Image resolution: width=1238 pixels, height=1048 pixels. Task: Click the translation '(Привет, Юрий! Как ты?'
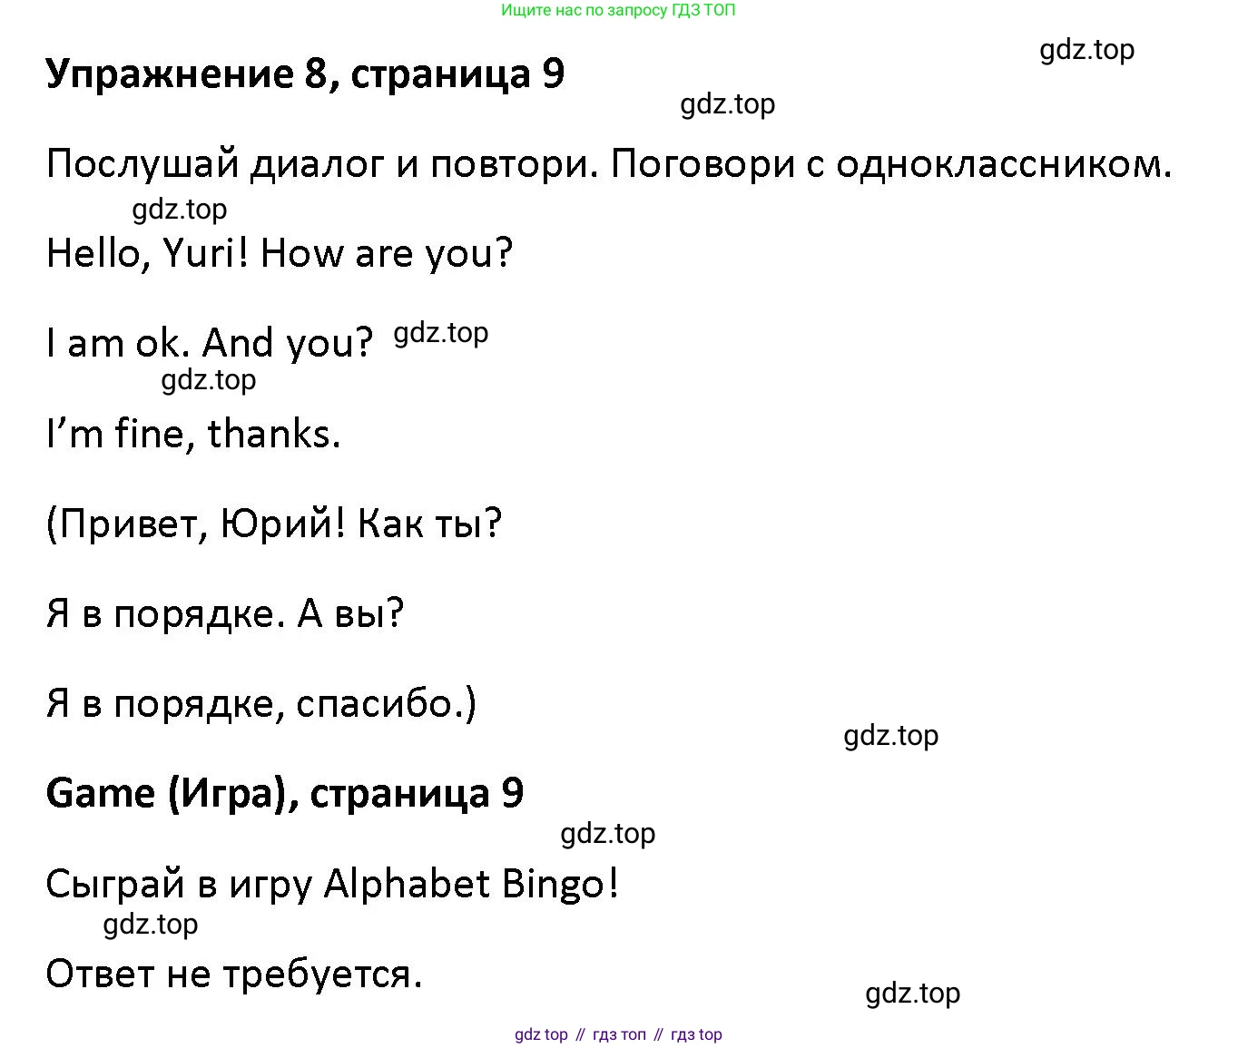(273, 524)
